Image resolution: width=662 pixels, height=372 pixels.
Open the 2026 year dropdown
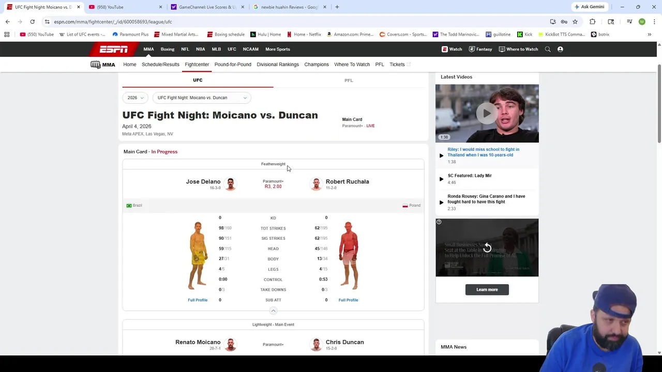coord(135,98)
